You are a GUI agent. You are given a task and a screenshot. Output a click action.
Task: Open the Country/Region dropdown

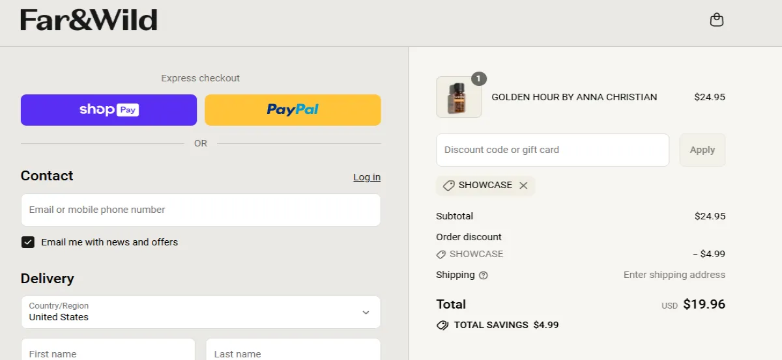201,312
